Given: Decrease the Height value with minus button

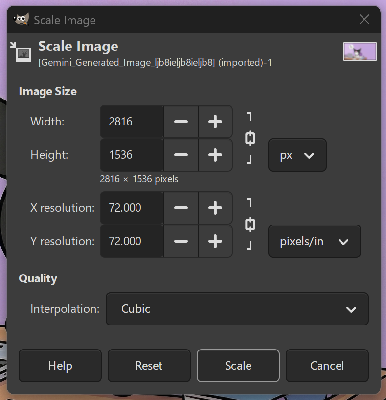Looking at the screenshot, I should coord(181,155).
